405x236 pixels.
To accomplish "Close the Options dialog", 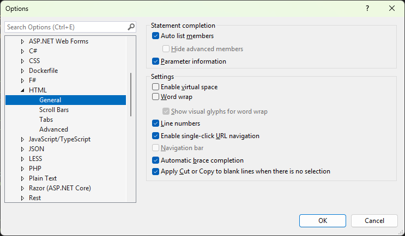I will [x=392, y=9].
